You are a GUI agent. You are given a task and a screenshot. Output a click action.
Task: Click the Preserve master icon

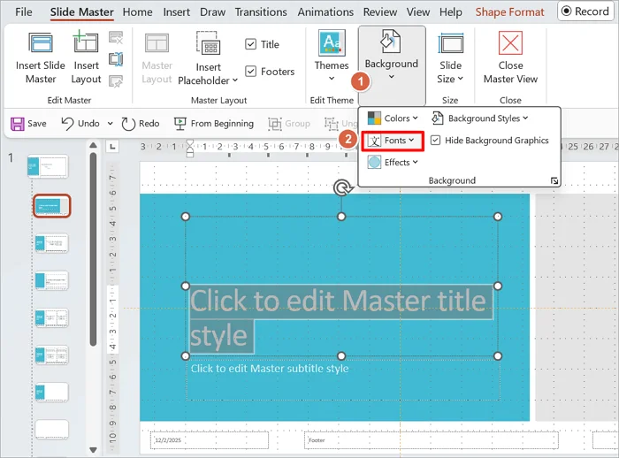pyautogui.click(x=116, y=81)
